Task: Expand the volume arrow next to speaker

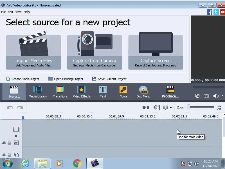Action: pyautogui.click(x=222, y=96)
